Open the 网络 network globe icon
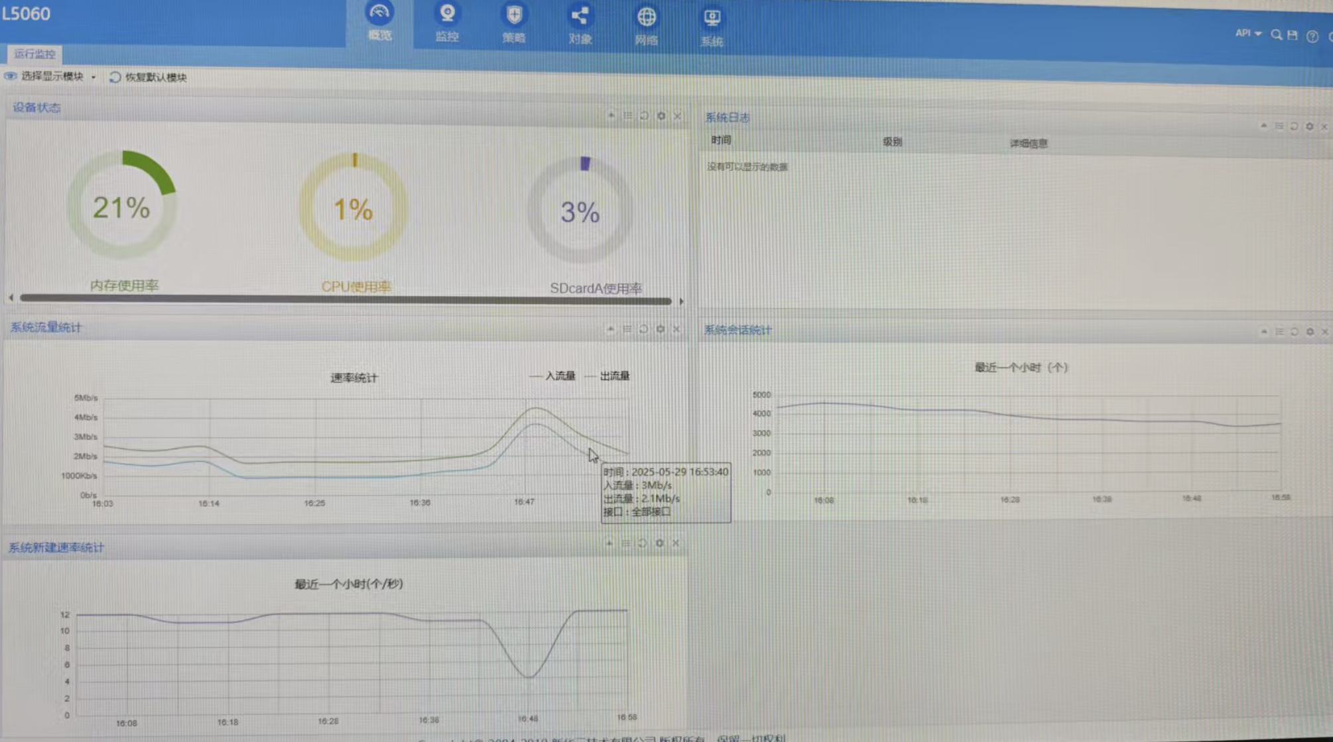This screenshot has width=1333, height=742. (647, 18)
